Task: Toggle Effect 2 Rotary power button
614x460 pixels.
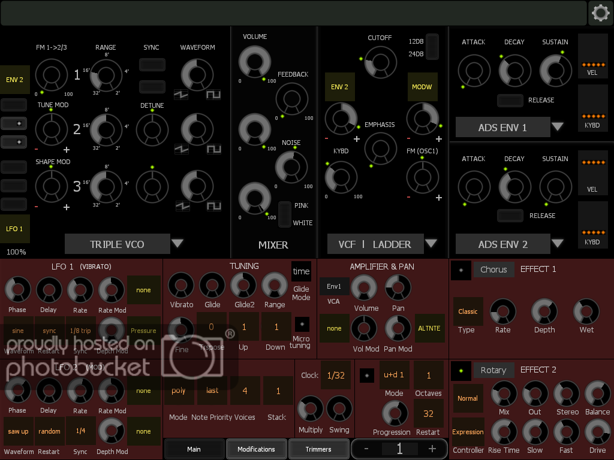Action: [x=461, y=370]
